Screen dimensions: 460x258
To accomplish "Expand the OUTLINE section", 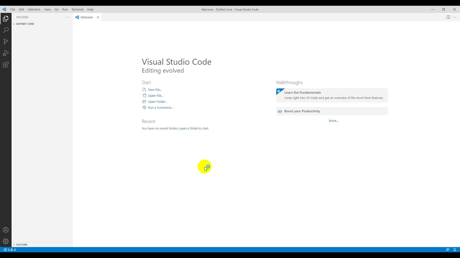I will pos(42,244).
